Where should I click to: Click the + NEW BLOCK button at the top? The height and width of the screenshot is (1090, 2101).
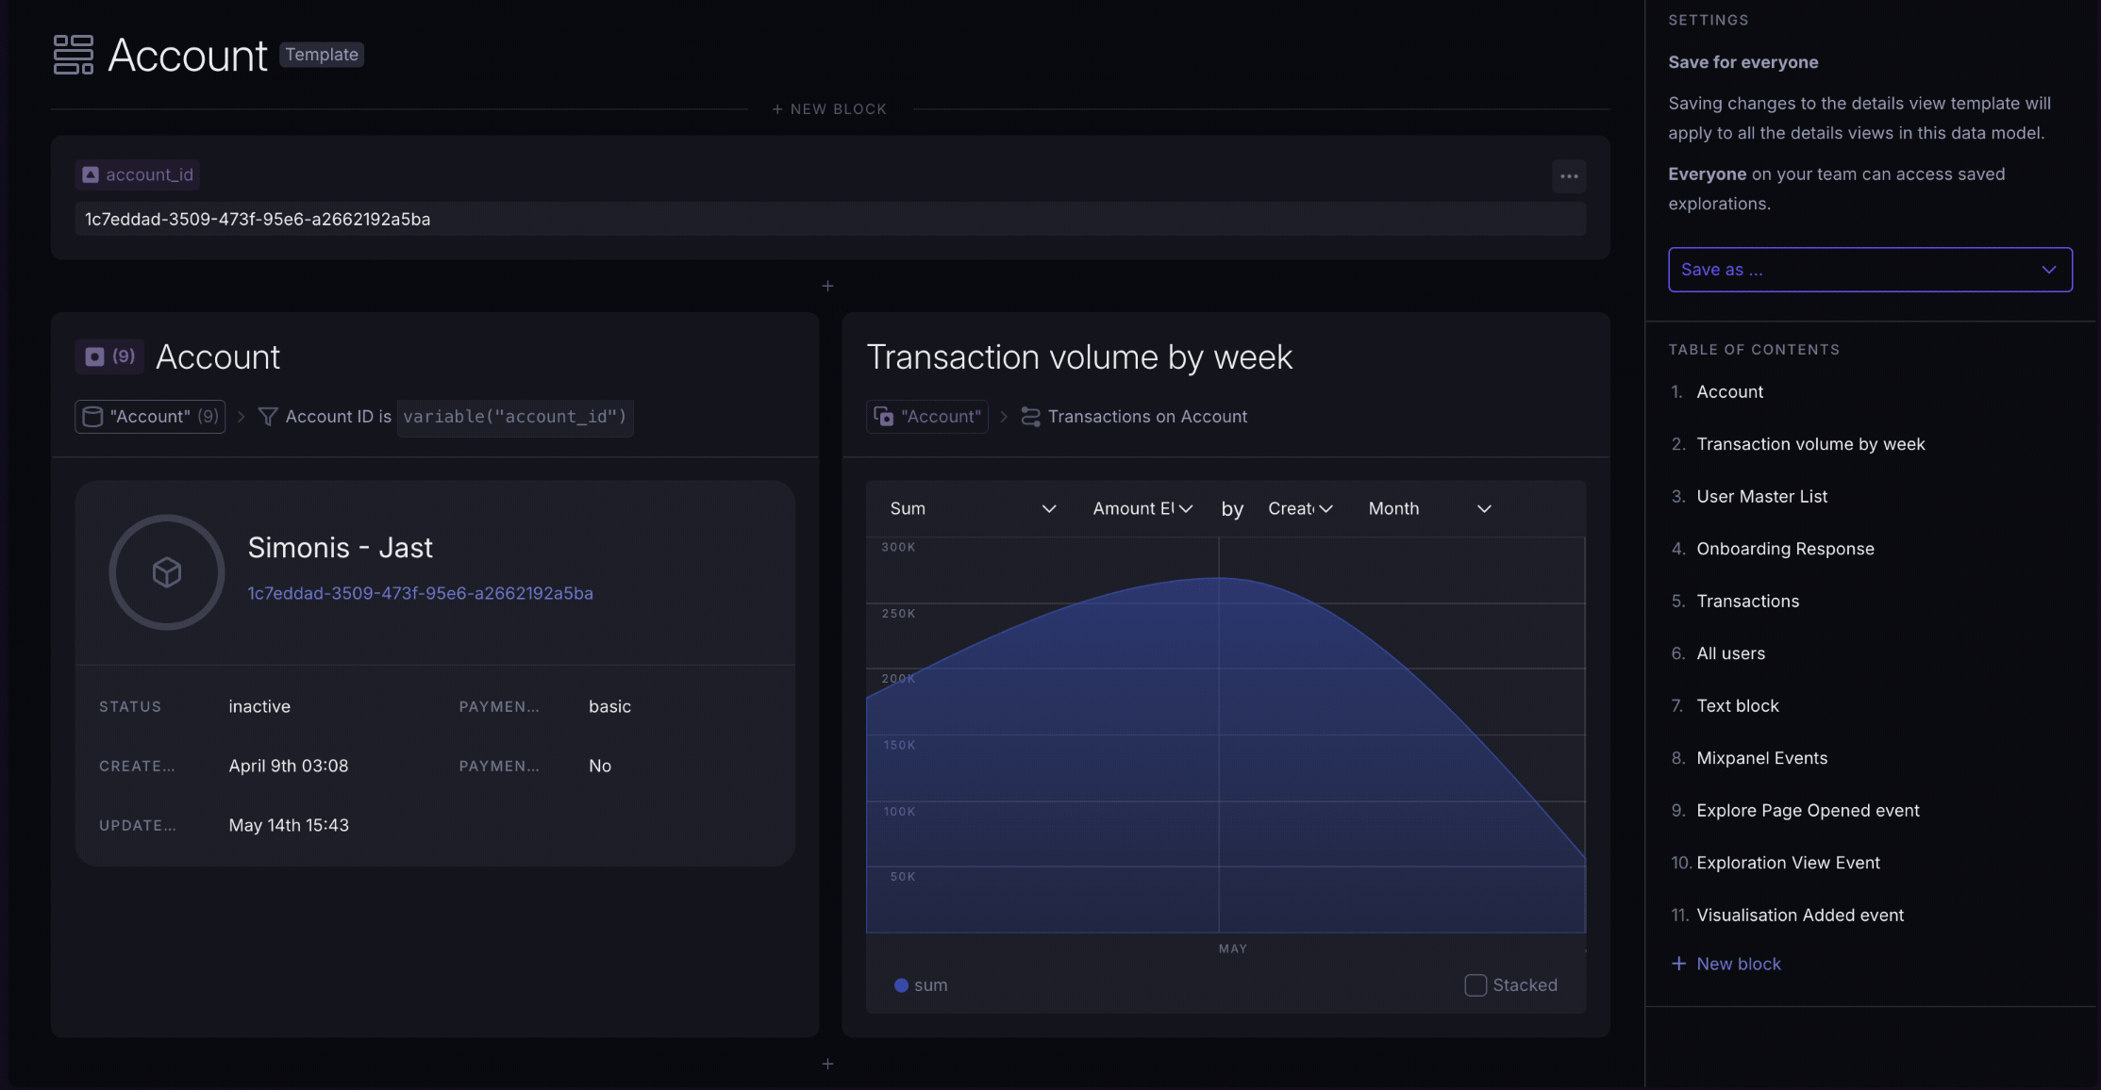pos(829,108)
